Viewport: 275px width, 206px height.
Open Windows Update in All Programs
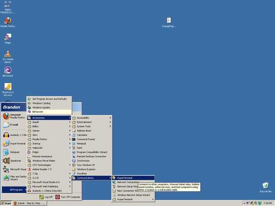tap(49, 108)
